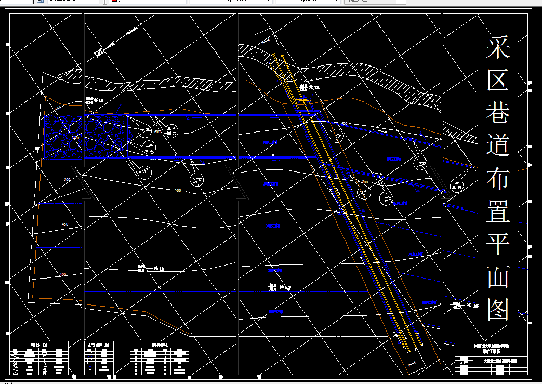This screenshot has width=542, height=384.
Task: Select the title character 布
Action: click(498, 177)
